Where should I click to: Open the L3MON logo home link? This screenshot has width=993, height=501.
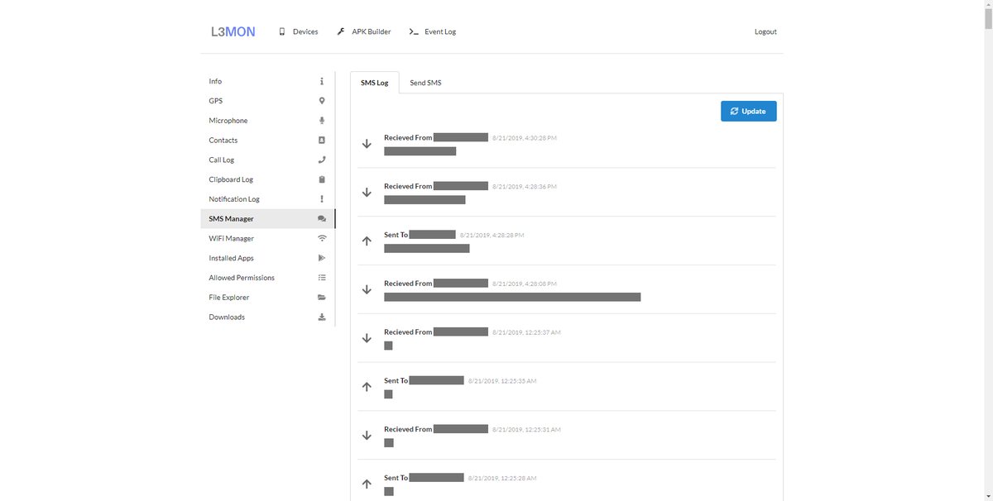[x=233, y=31]
